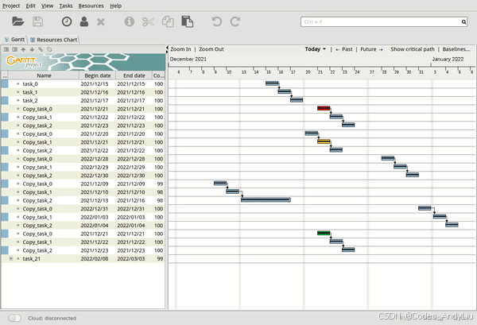Open task properties with the info icon

click(130, 21)
